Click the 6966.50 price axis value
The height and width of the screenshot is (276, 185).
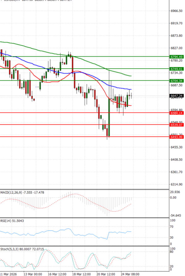177,11
